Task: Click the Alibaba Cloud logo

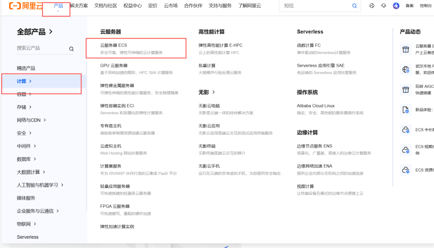Action: [x=25, y=6]
